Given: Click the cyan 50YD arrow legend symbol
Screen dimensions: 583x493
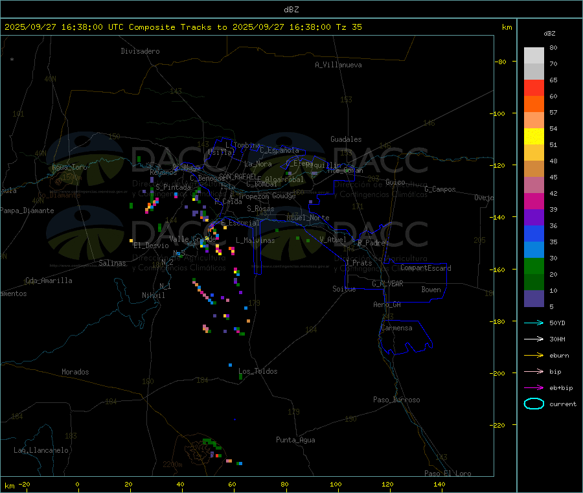Looking at the screenshot, I should 534,323.
